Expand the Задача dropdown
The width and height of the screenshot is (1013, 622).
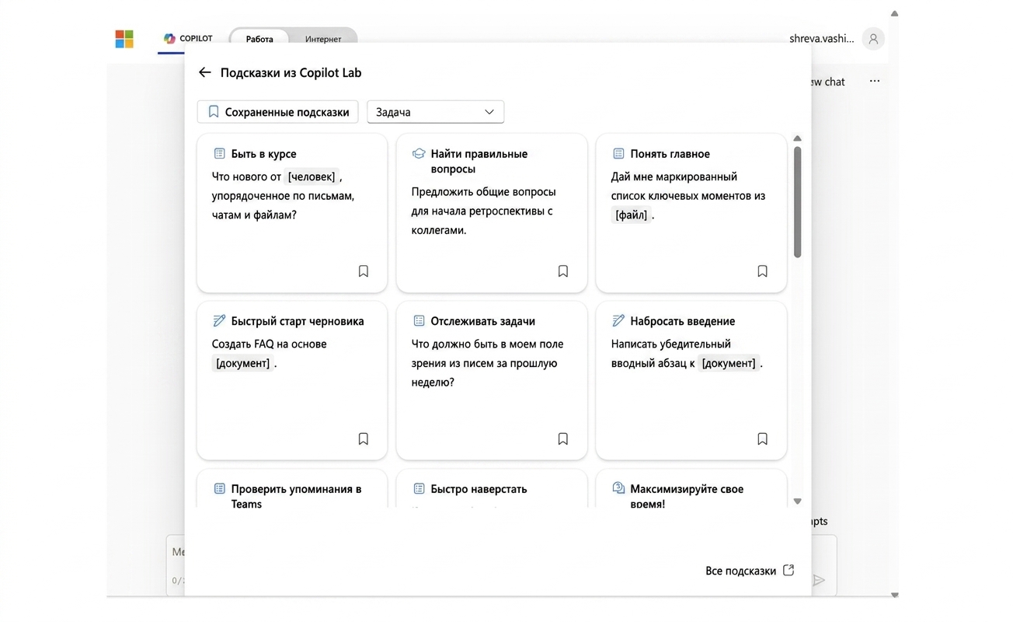tap(435, 112)
